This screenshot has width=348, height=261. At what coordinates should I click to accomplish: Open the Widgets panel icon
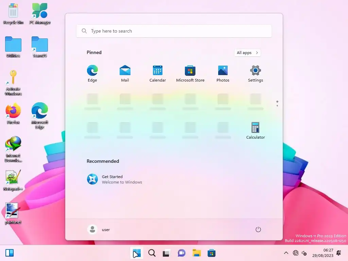point(10,253)
